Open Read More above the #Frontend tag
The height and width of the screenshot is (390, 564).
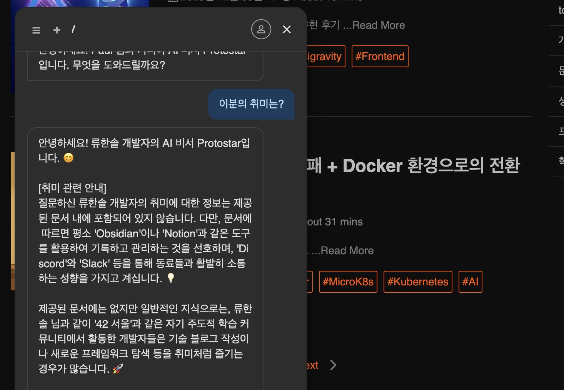pos(378,25)
